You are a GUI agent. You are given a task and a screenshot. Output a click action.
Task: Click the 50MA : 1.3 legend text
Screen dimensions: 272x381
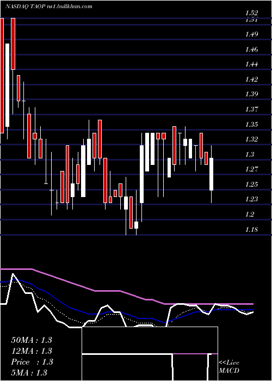32,340
